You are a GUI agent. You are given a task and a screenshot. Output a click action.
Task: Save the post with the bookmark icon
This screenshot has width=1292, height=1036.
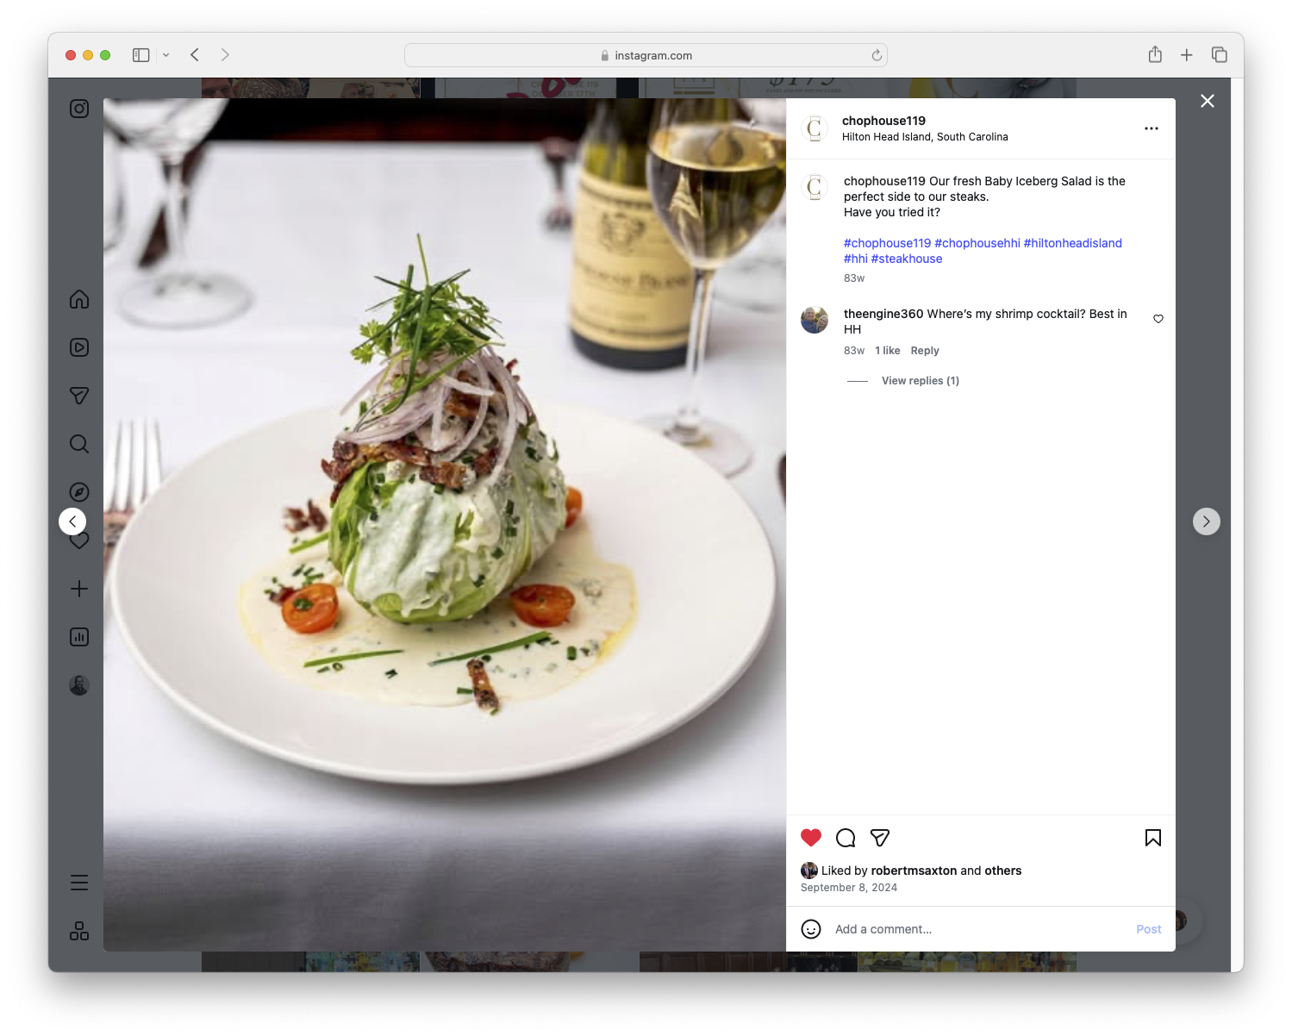pyautogui.click(x=1152, y=837)
